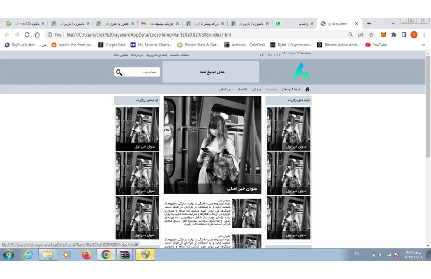Switch to the Gmail tab
This screenshot has width=431, height=279.
(x=161, y=24)
